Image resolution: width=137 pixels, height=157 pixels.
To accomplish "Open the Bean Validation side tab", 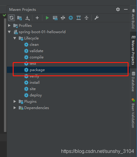I will tap(133, 113).
